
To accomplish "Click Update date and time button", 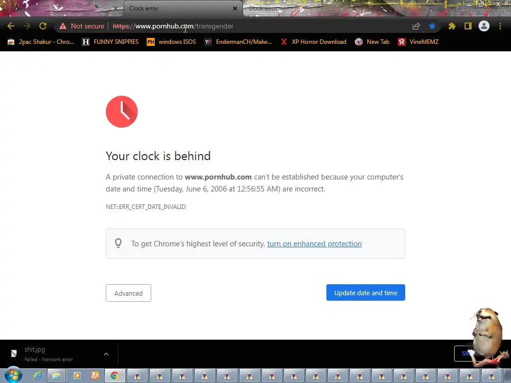I will coord(366,292).
